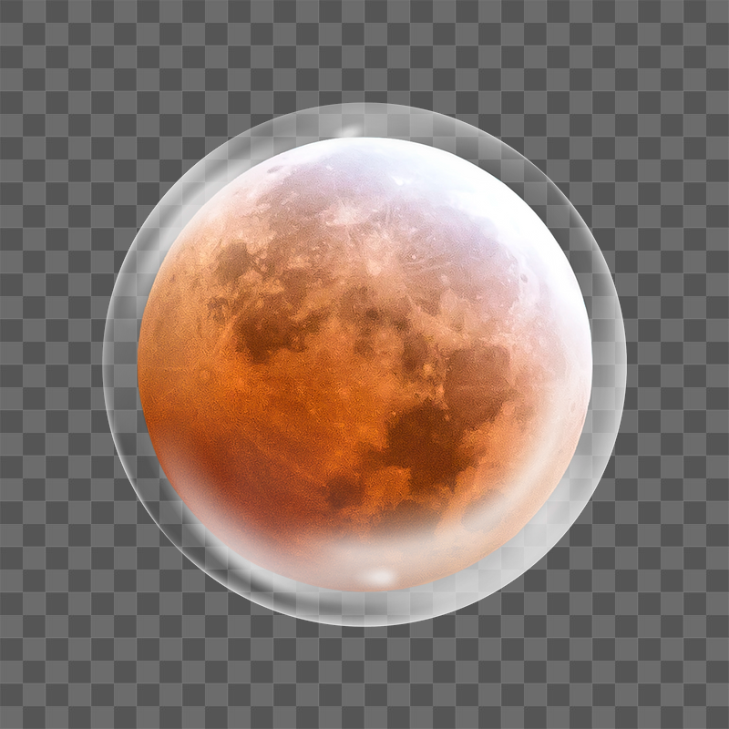Click the orange moon in bubble
This screenshot has width=729, height=729.
[x=365, y=365]
